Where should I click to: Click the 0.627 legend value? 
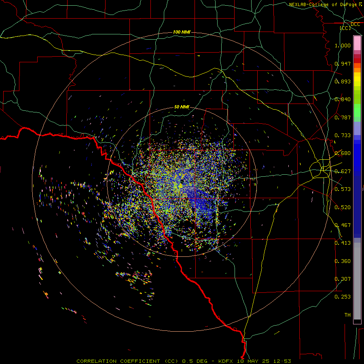click(343, 171)
